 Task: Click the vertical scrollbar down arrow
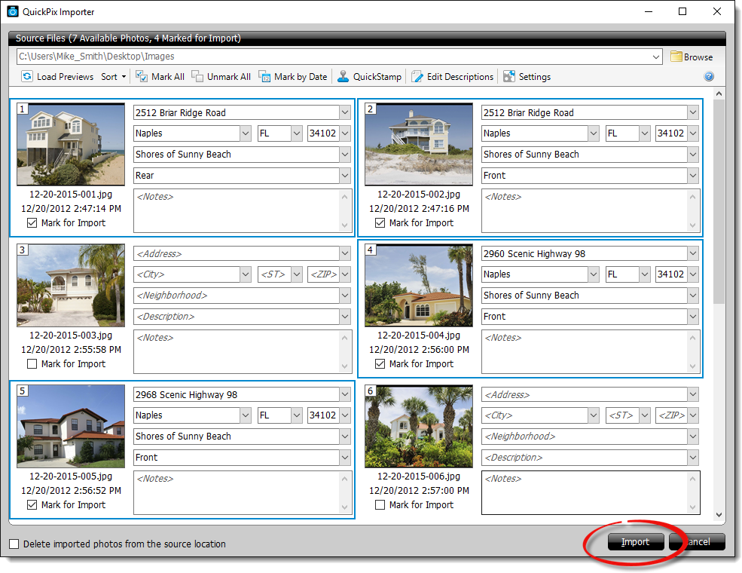(719, 512)
